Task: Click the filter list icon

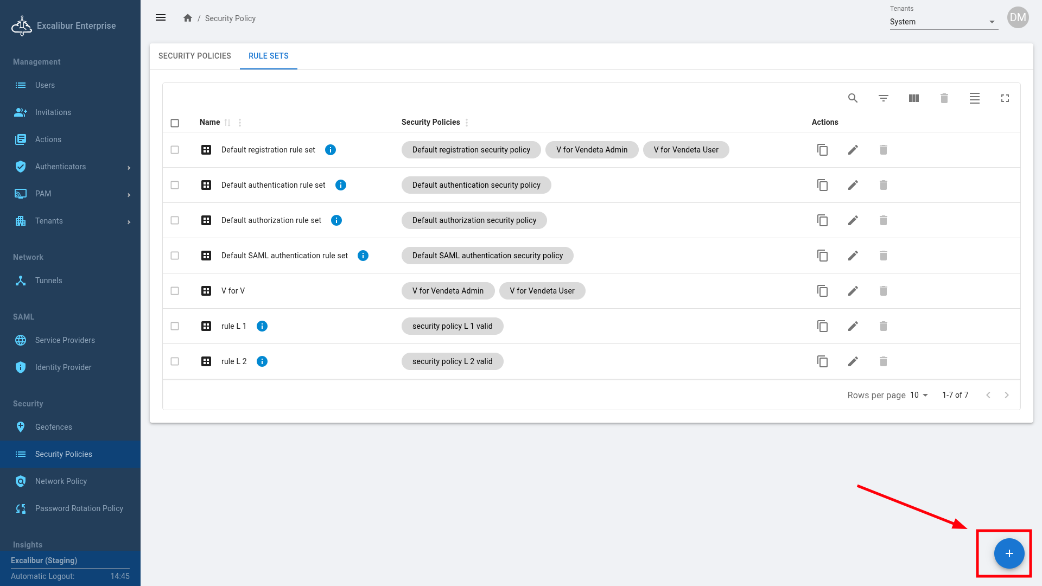Action: tap(883, 98)
